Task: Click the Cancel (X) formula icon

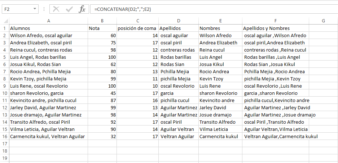Action: 56,9
